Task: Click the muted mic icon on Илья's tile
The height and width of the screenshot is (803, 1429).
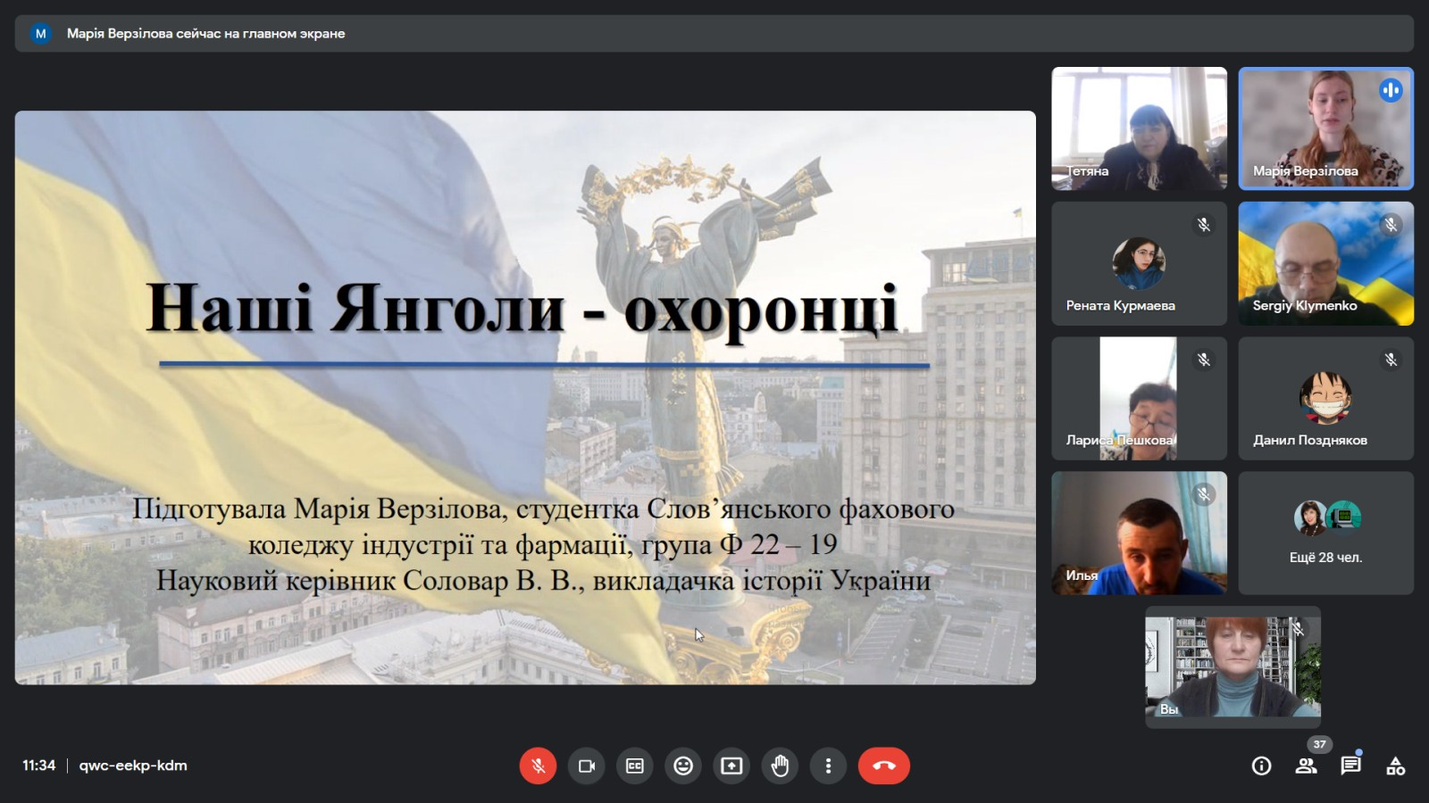Action: [1204, 494]
